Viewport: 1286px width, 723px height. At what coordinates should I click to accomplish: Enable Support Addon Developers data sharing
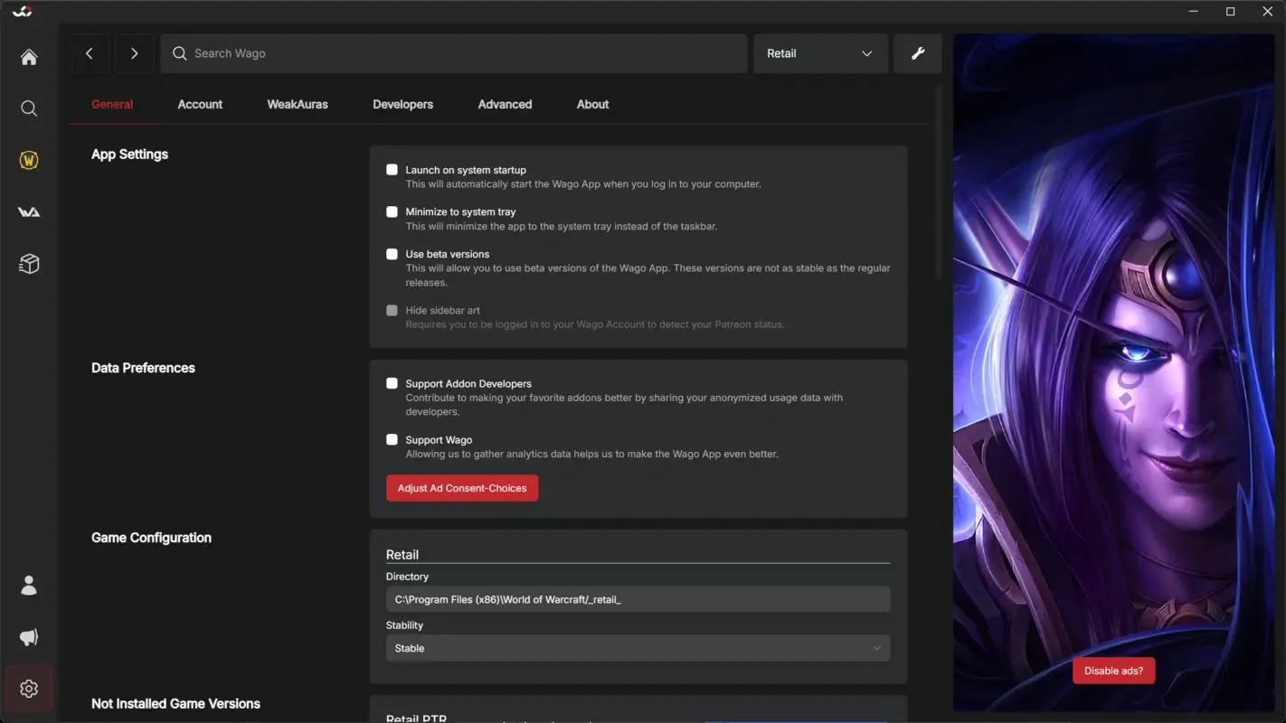(392, 382)
